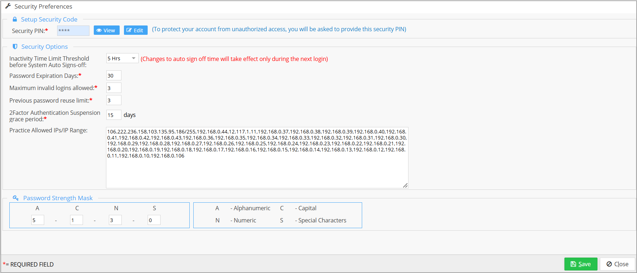Click the key icon beside Password Strength Mask
This screenshot has height=273, width=637.
click(15, 198)
